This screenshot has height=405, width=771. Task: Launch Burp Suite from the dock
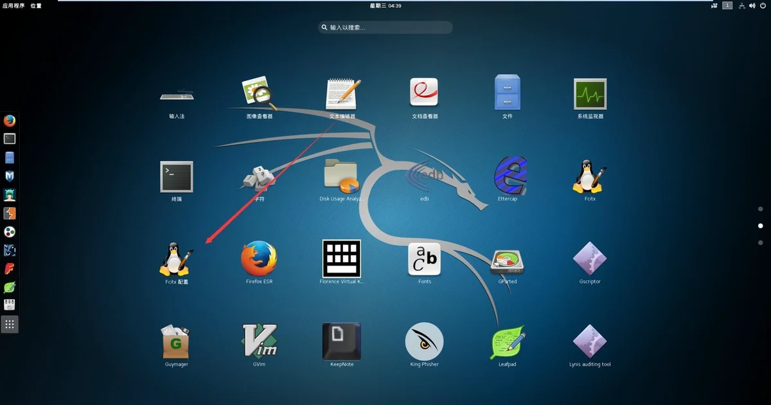[9, 213]
